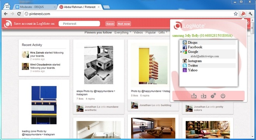The height and width of the screenshot is (140, 256).
Task: Click Jonathan Lo's avatar on pretty colors pin
Action: 189,108
